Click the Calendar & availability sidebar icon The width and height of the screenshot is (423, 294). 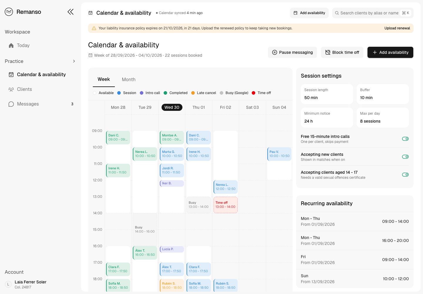(11, 75)
